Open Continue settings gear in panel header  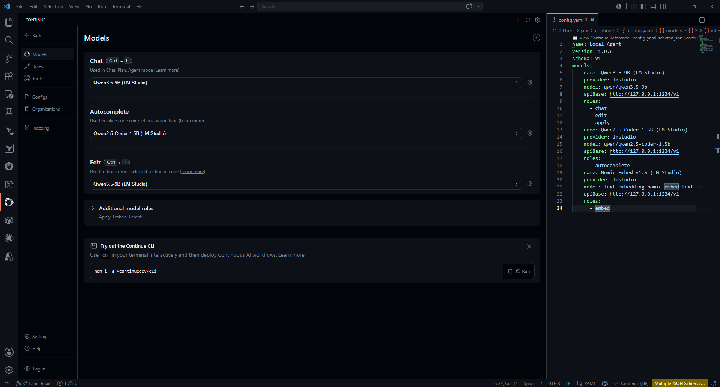click(538, 20)
